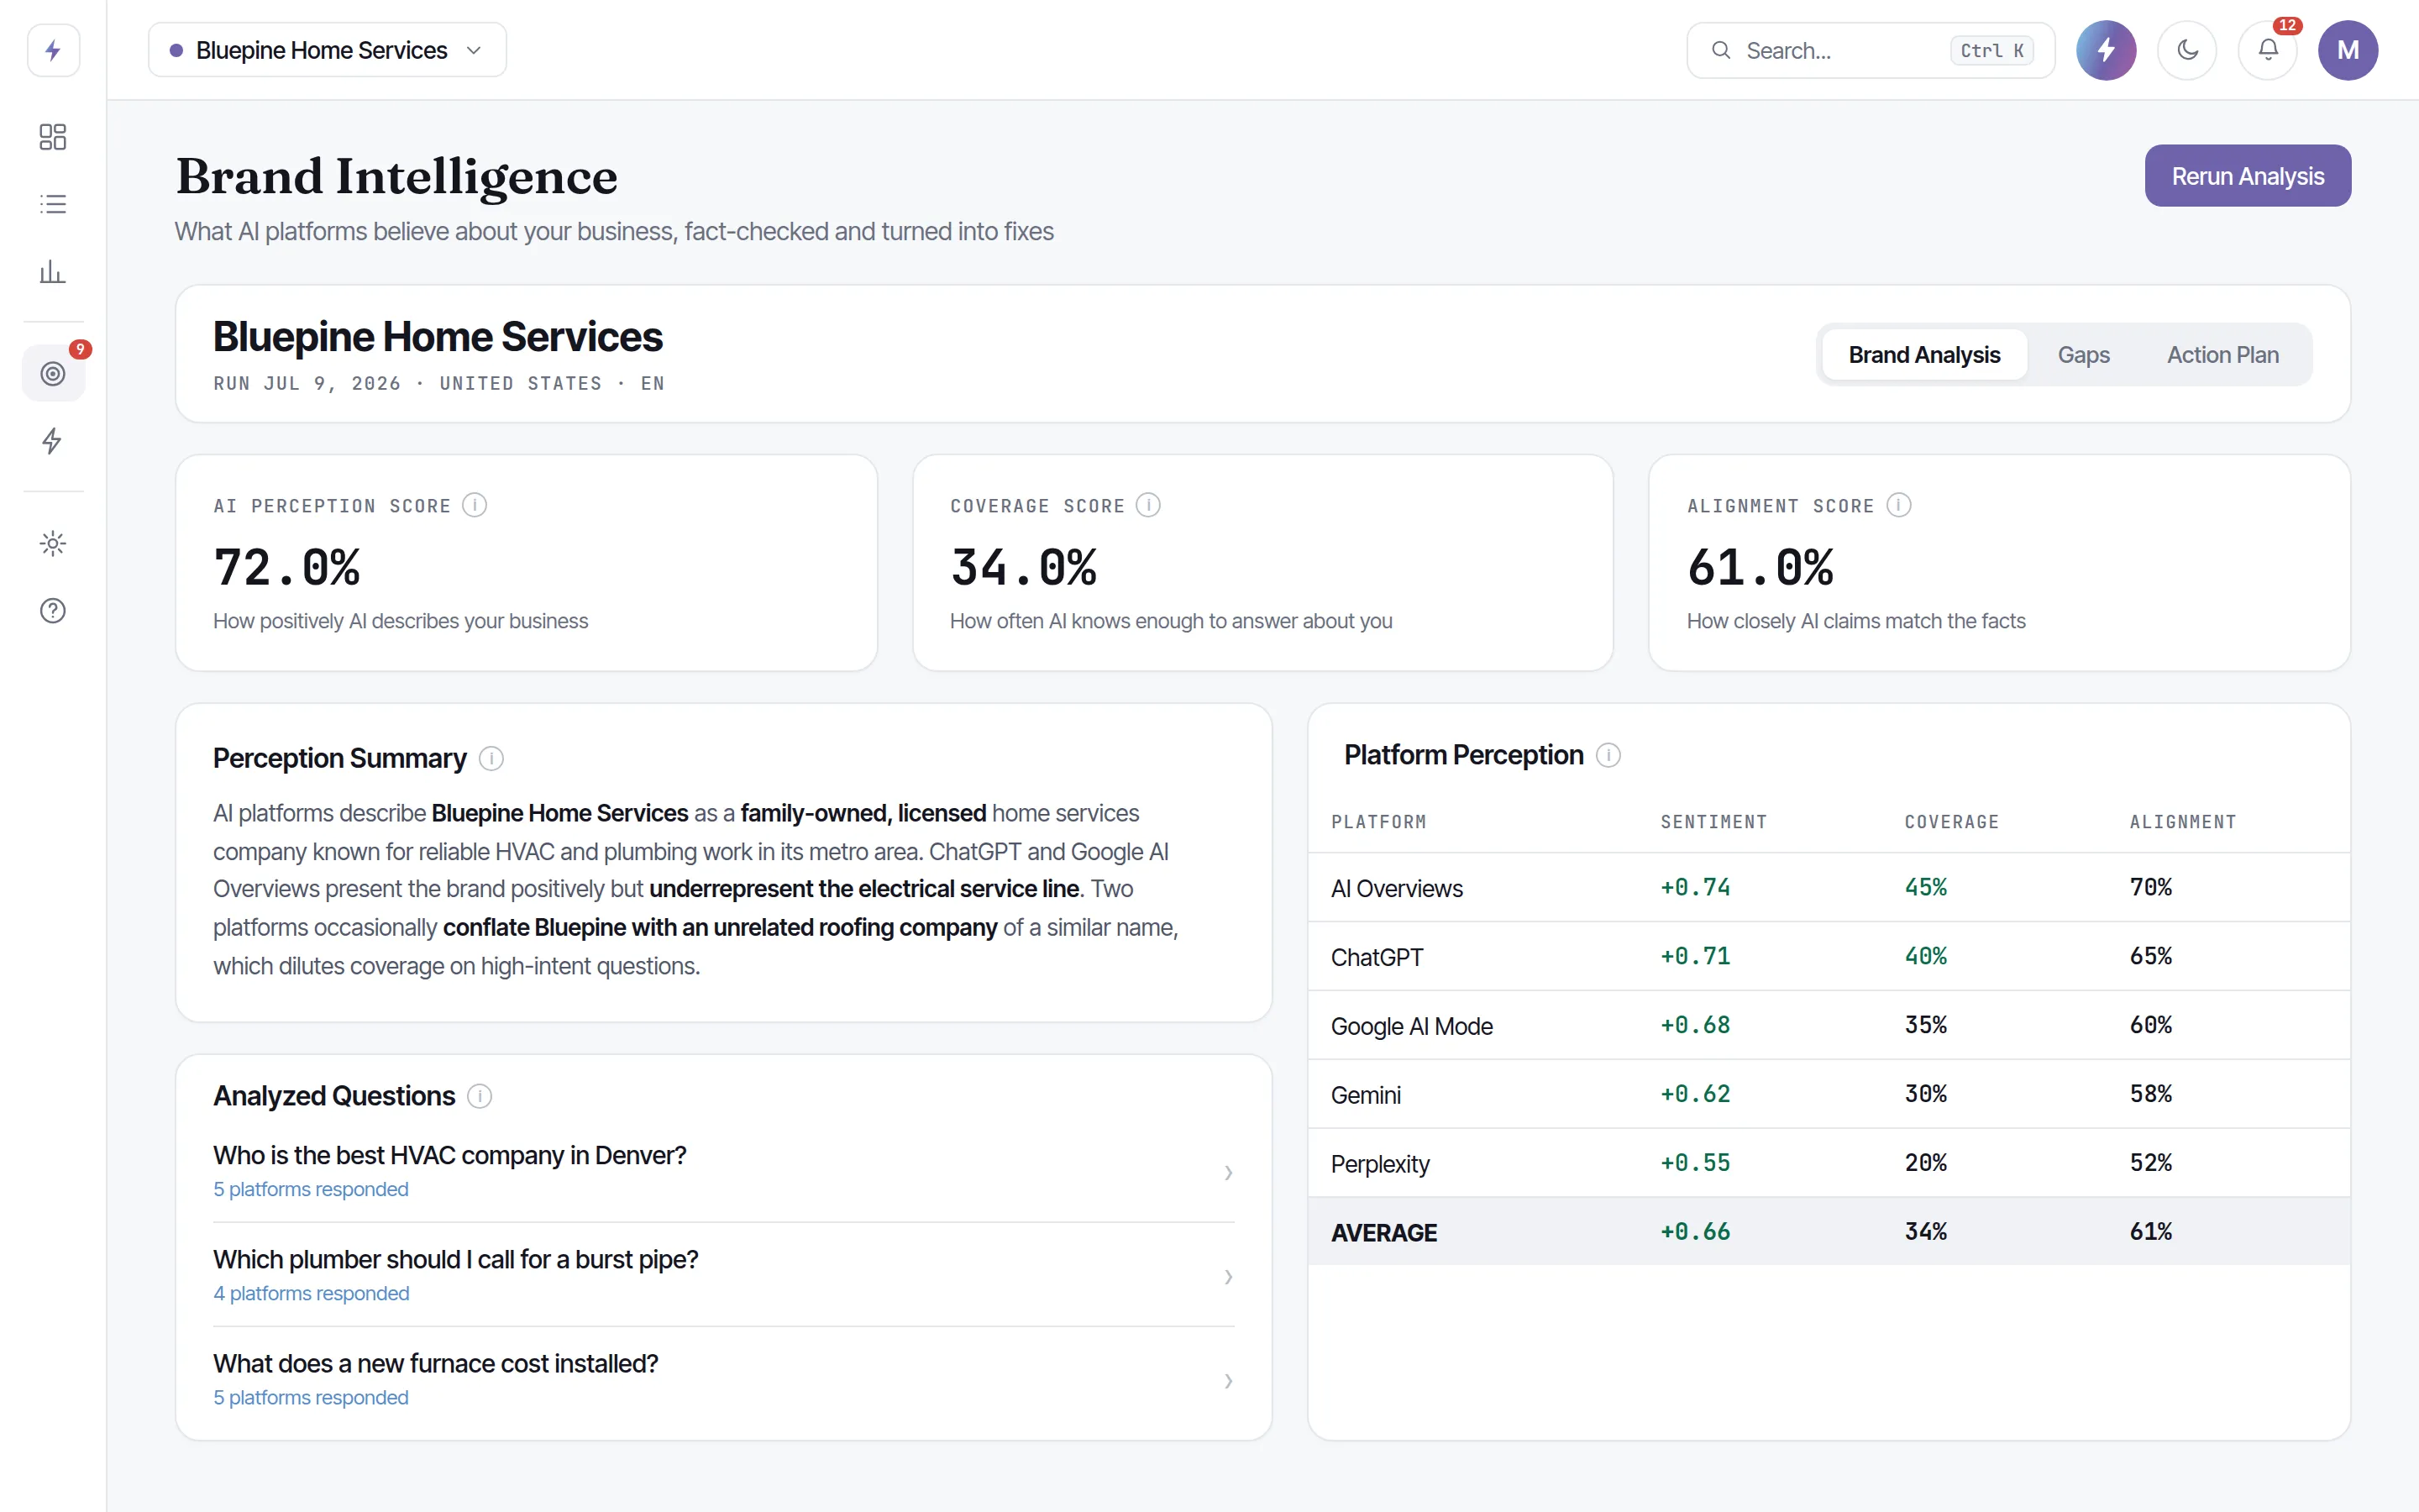Open 'Who is the best HVAC company in Denver?'
This screenshot has width=2419, height=1512.
click(449, 1155)
